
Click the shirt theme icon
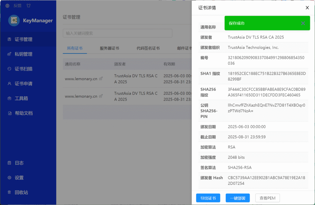29,6
